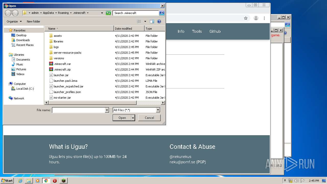
Task: Open the Organize dropdown menu
Action: tap(14, 21)
